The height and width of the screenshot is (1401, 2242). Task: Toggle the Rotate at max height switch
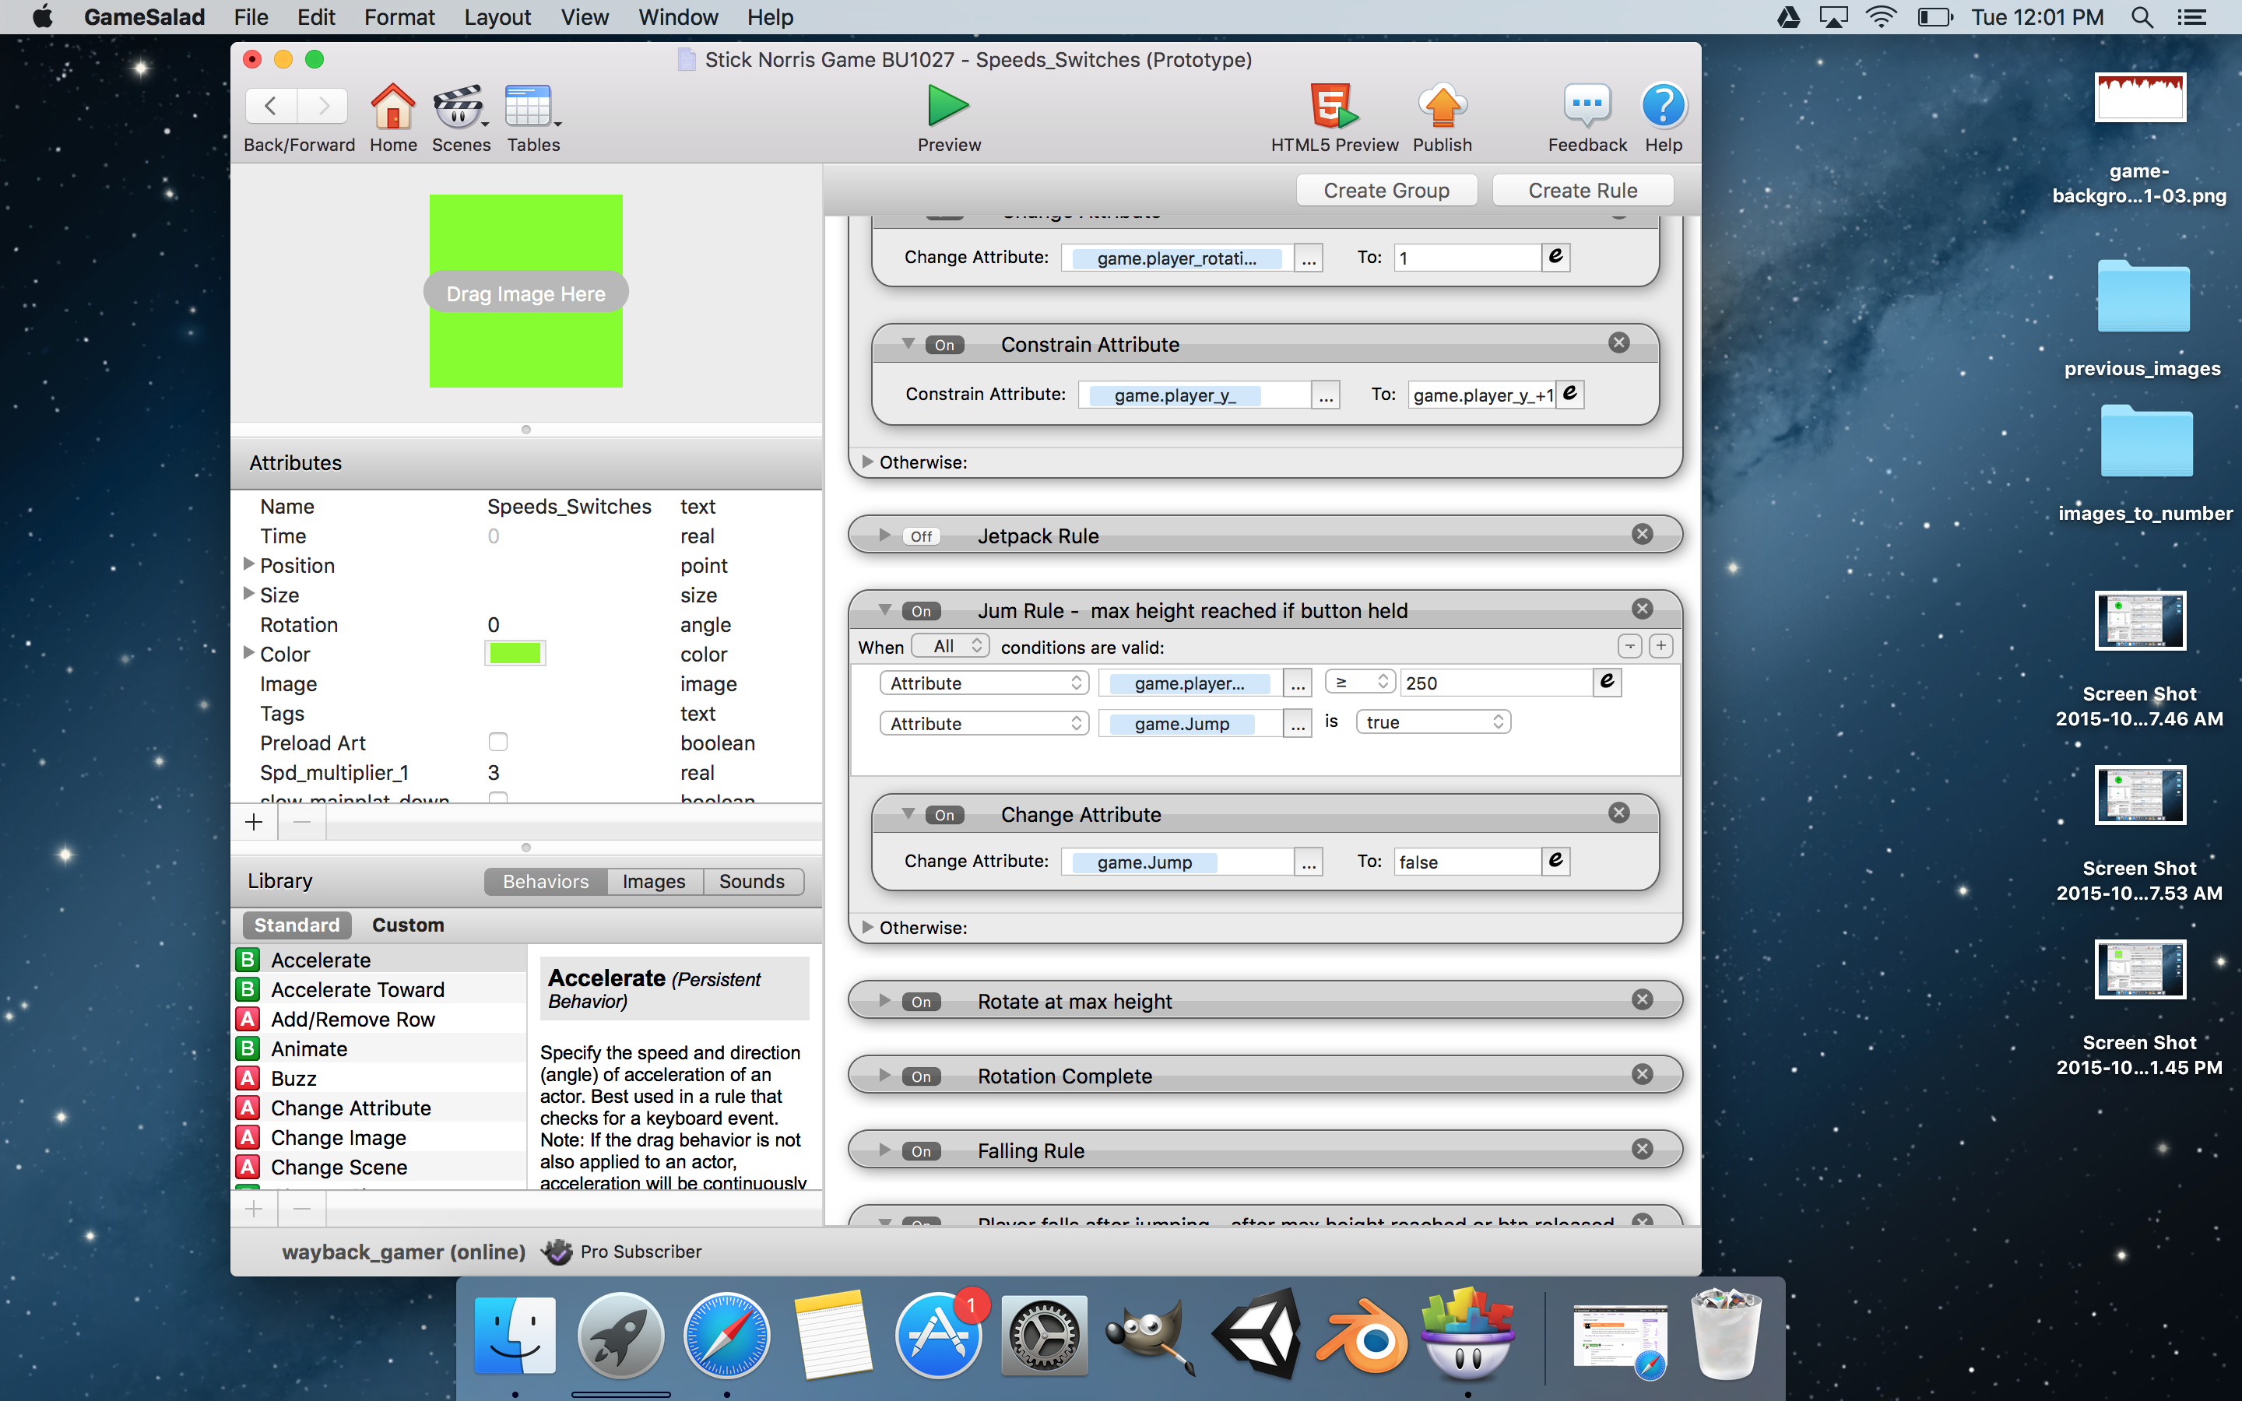pos(921,1002)
